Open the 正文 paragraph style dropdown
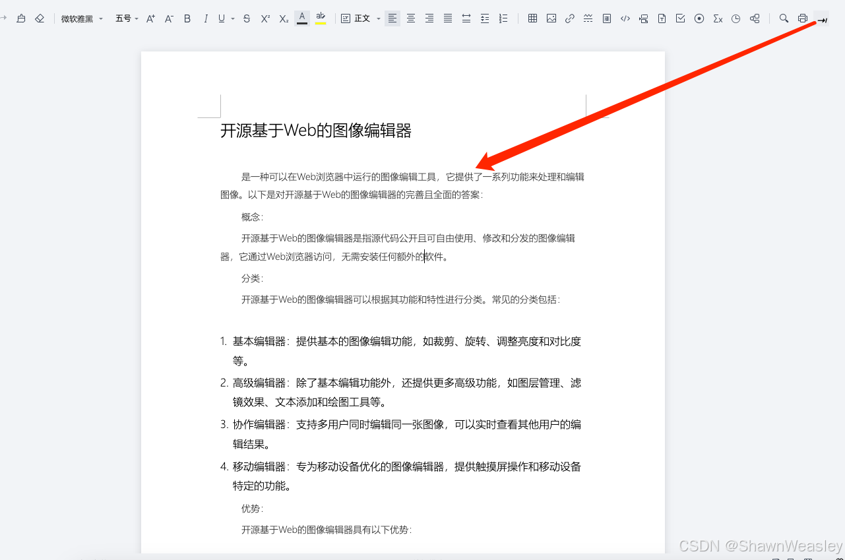This screenshot has width=845, height=560. coord(361,18)
